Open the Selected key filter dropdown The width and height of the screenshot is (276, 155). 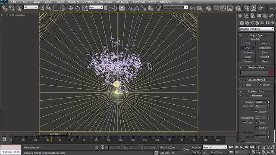(x=215, y=147)
